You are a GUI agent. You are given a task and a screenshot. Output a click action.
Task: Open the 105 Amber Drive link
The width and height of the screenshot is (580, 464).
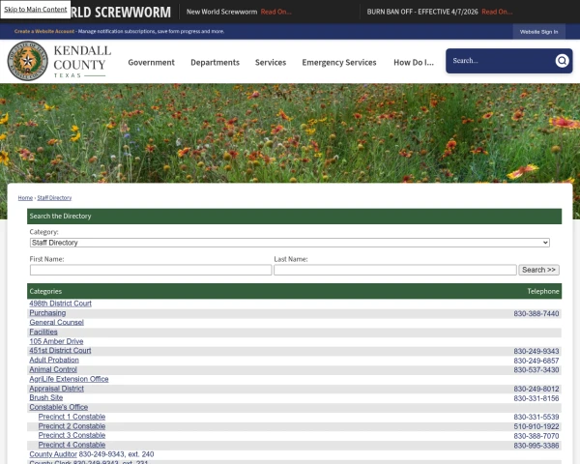coord(56,341)
